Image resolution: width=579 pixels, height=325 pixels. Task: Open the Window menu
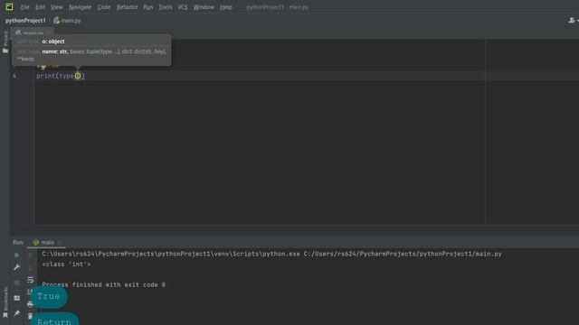coord(204,7)
